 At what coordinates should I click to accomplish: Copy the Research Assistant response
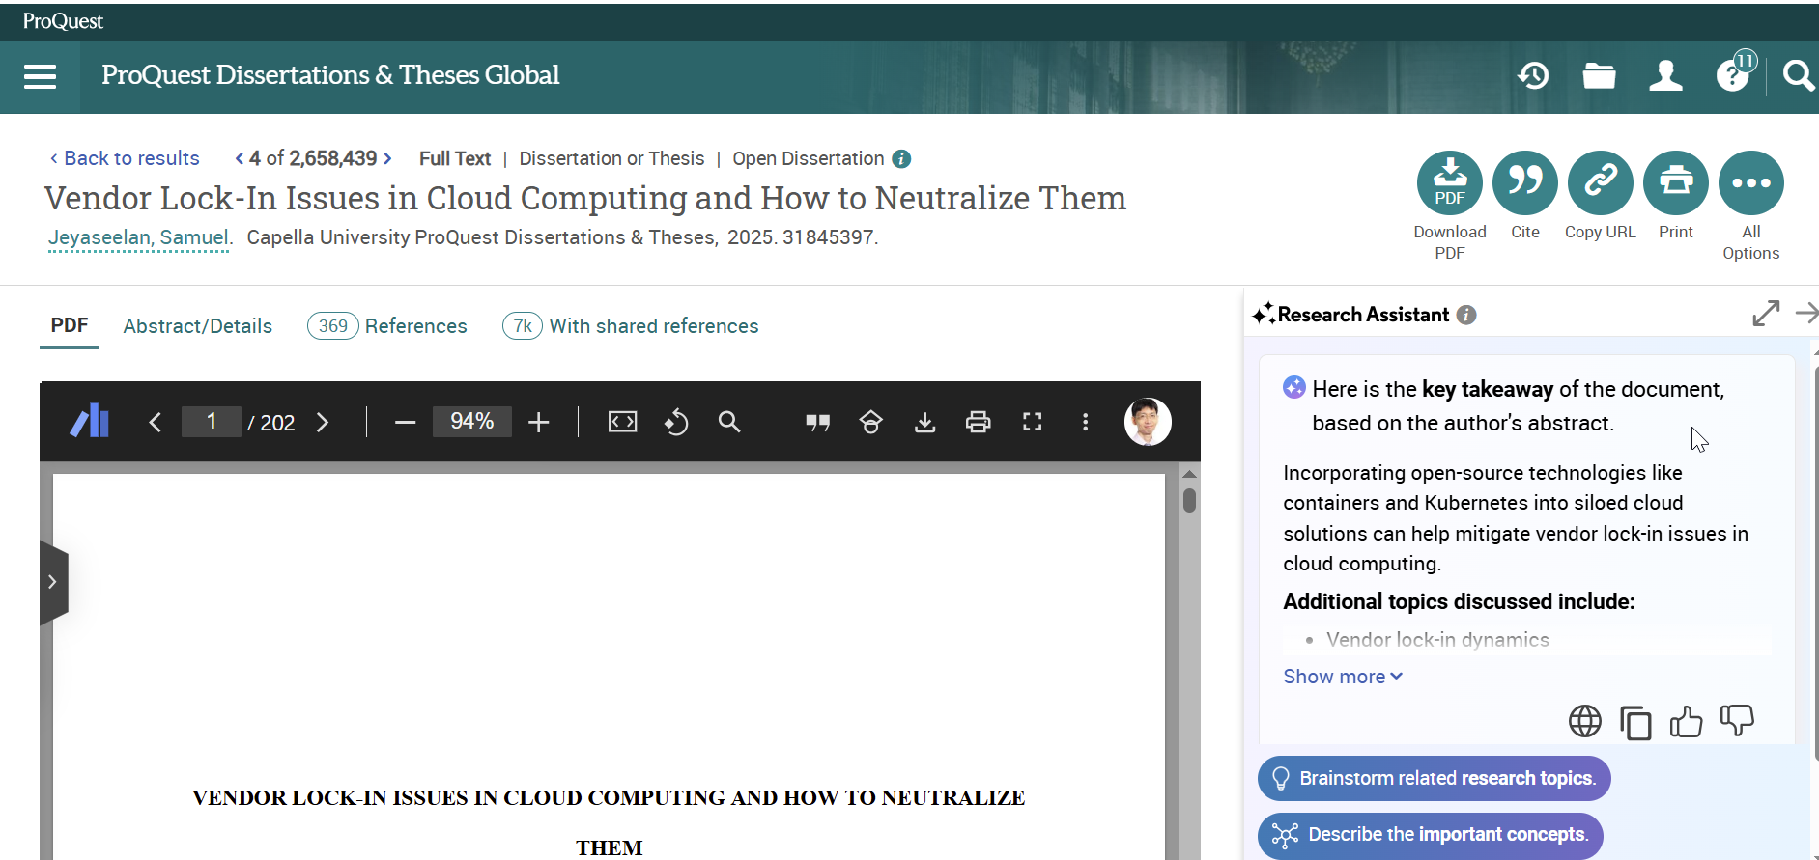click(x=1634, y=722)
